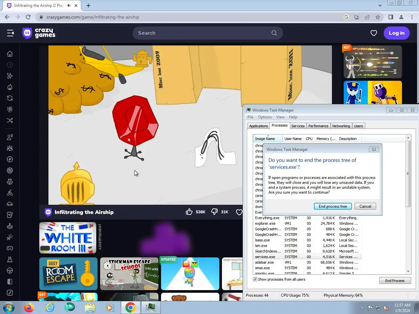The height and width of the screenshot is (314, 419).
Task: Open favorites heart icon in site header
Action: pos(374,33)
